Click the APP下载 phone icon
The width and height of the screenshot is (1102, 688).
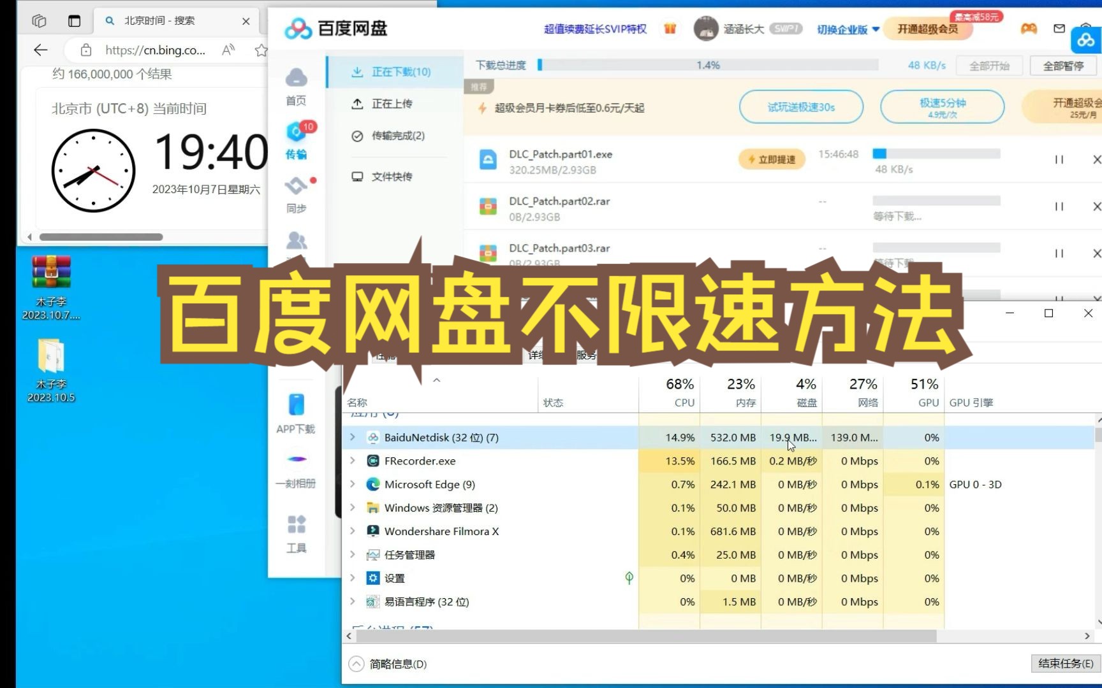[296, 405]
